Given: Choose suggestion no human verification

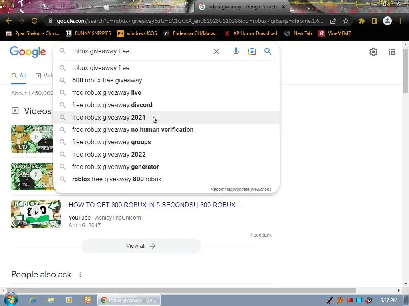Looking at the screenshot, I should pos(167,129).
